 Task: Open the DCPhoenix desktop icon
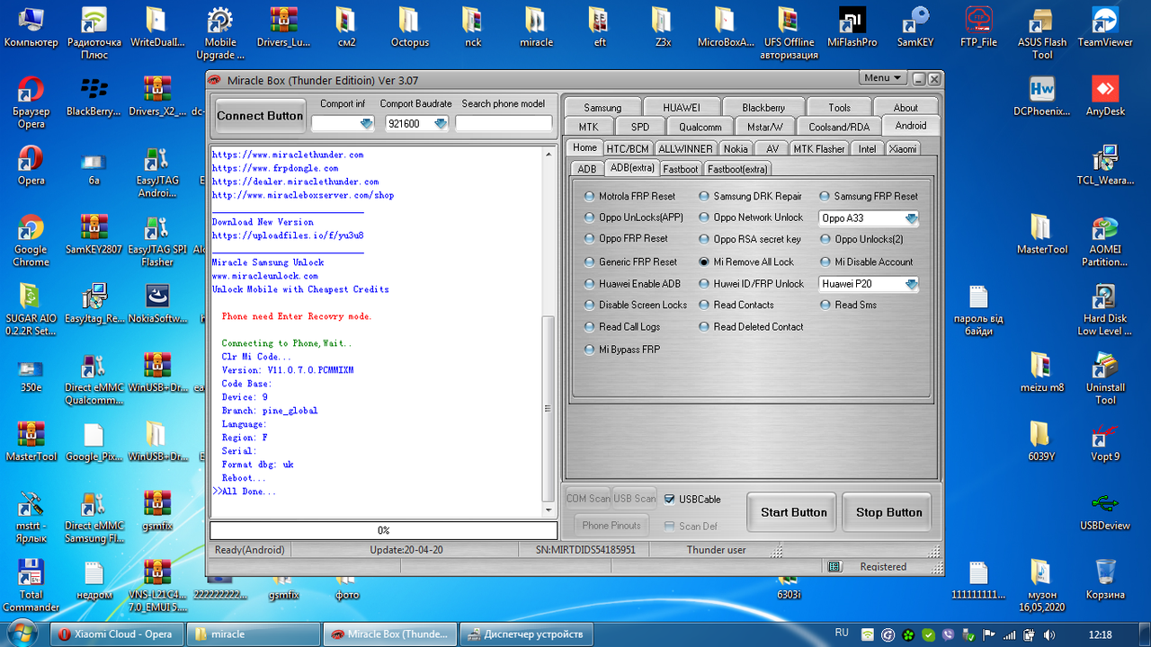[1042, 96]
